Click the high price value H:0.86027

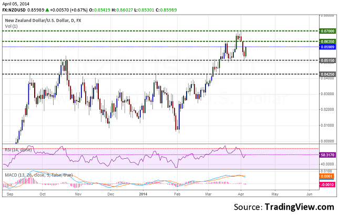[122, 10]
